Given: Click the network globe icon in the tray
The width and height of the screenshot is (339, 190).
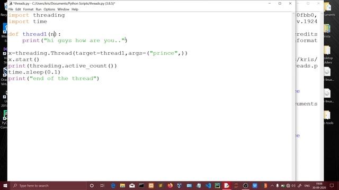Looking at the screenshot, I should coord(288,186).
